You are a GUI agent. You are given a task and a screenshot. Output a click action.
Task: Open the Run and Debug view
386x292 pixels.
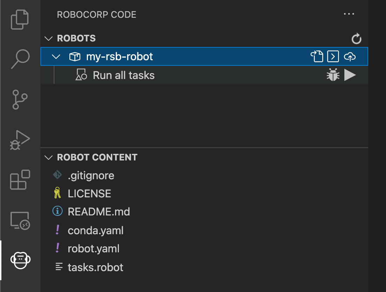pos(20,140)
